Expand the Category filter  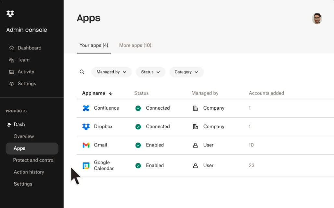click(186, 72)
